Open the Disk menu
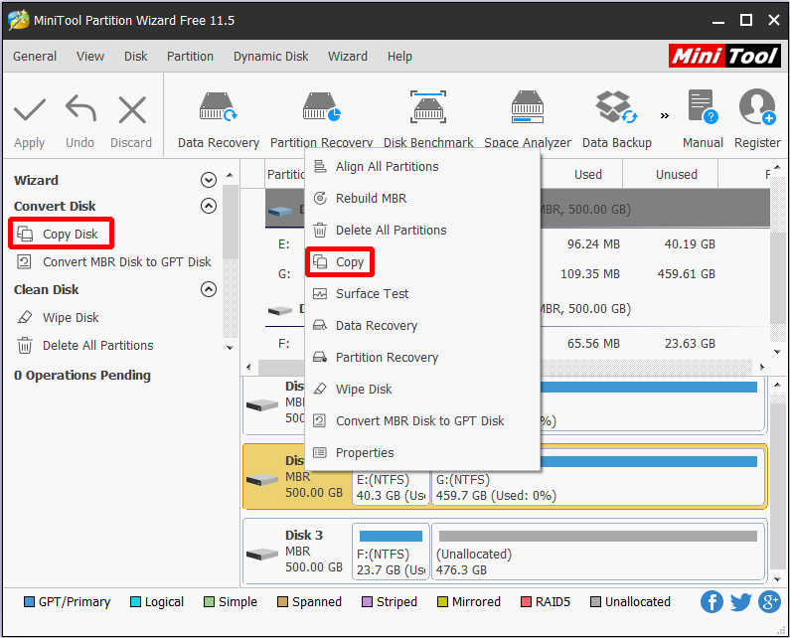 [136, 57]
